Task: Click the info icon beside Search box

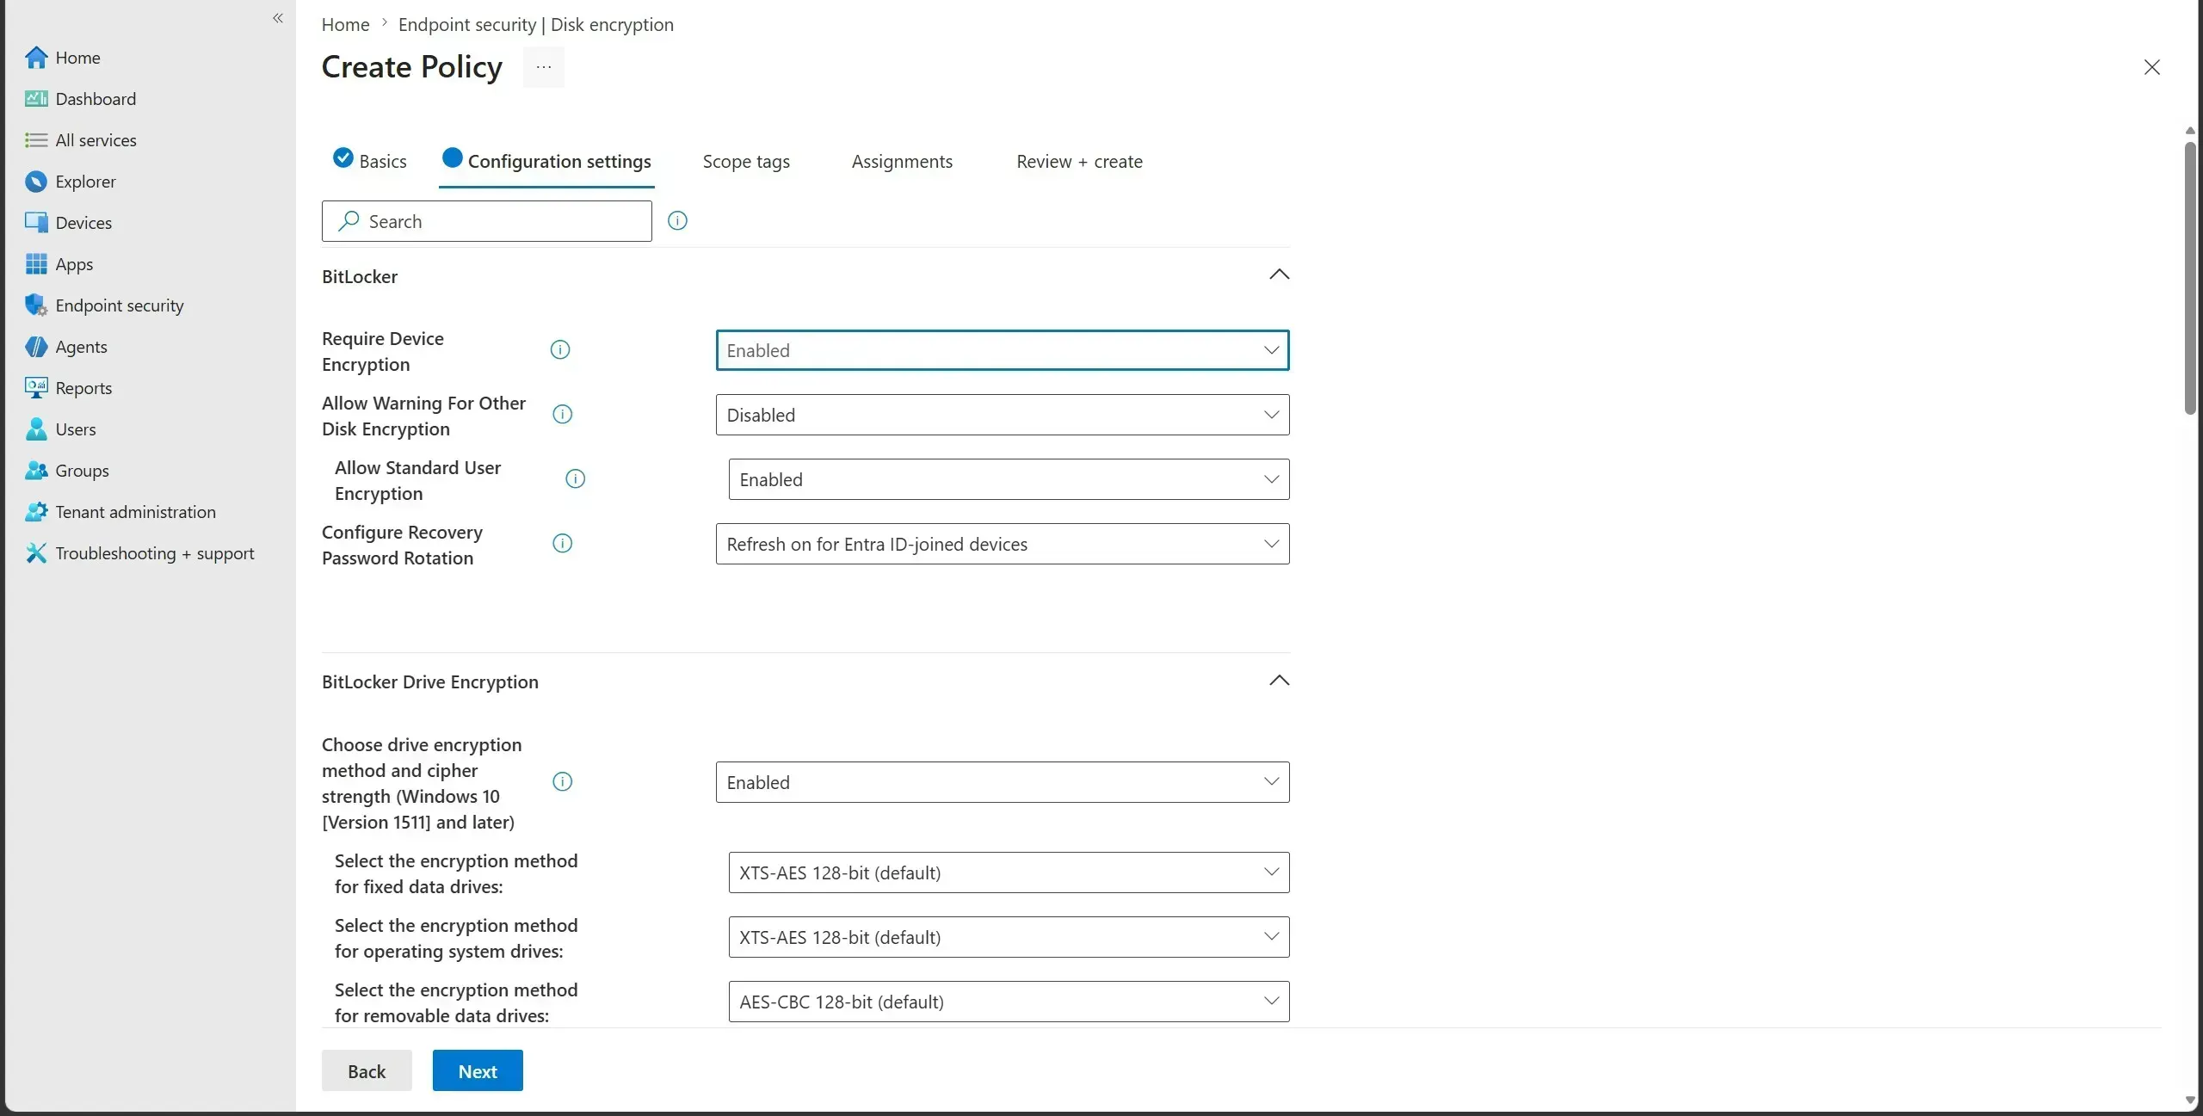Action: coord(678,221)
